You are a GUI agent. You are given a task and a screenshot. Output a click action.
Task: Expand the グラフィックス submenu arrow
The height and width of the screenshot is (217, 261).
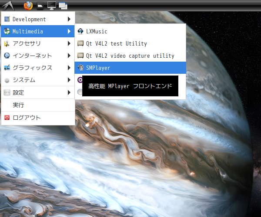[69, 68]
